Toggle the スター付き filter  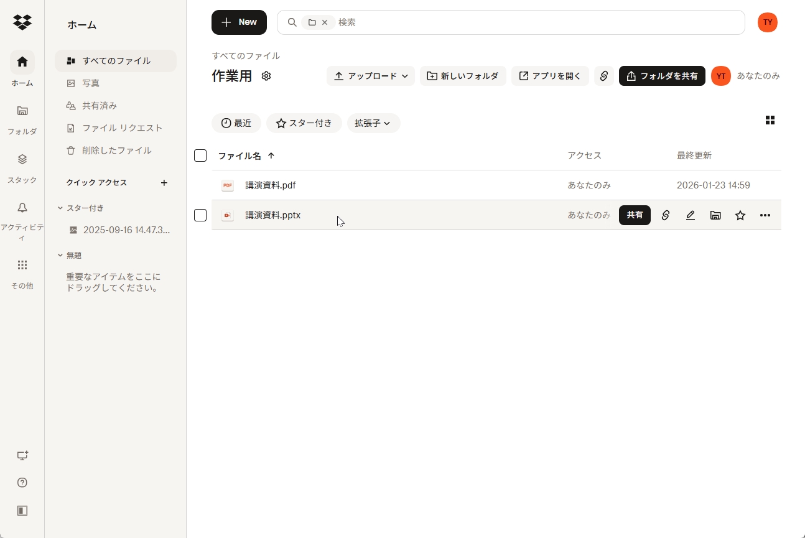pos(304,123)
